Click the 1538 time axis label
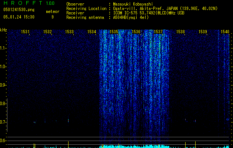 pyautogui.click(x=180, y=31)
